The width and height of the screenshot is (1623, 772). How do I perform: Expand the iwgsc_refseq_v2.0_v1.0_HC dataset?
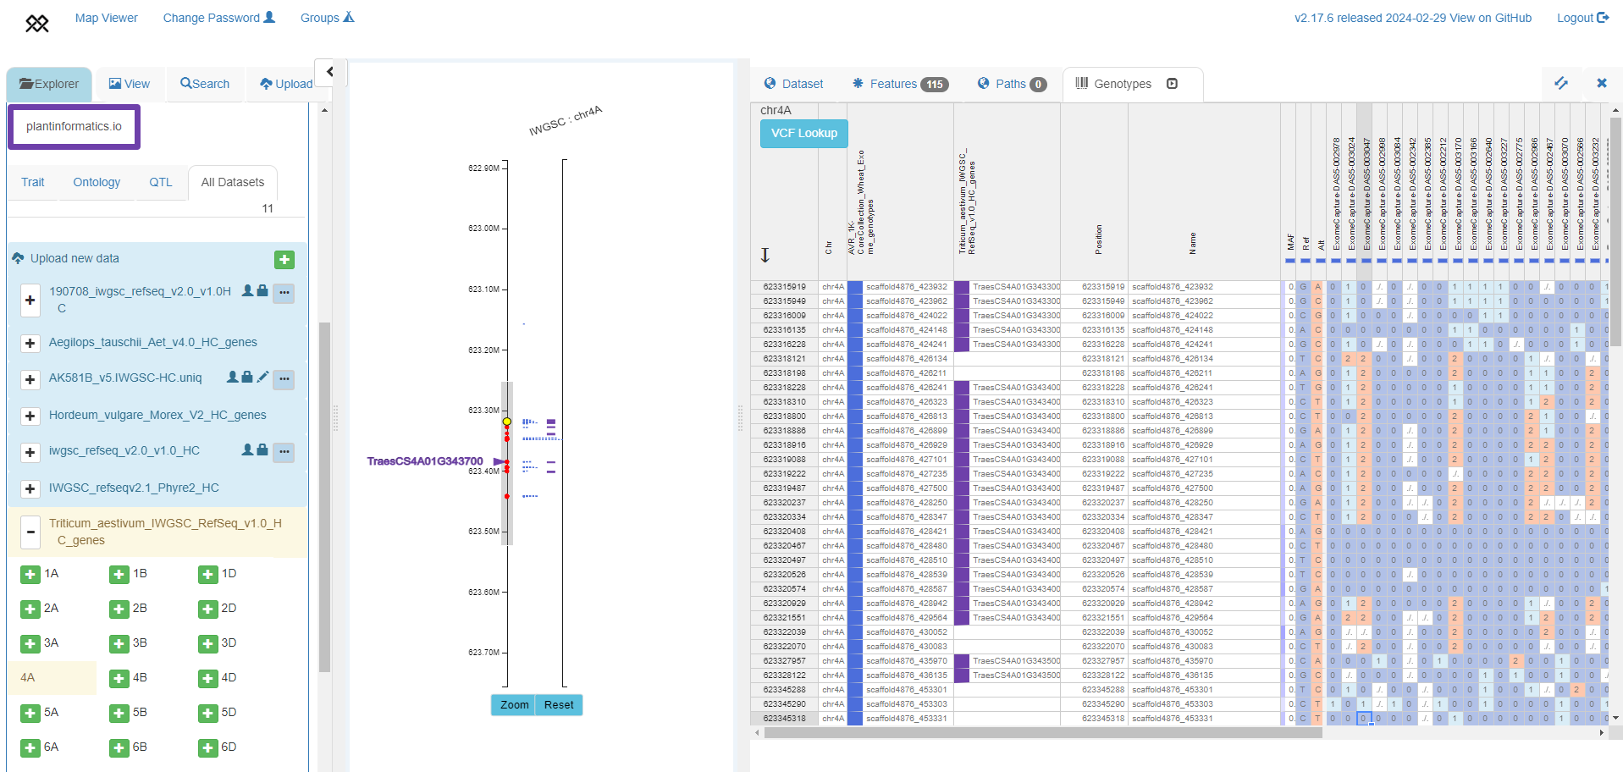tap(30, 452)
